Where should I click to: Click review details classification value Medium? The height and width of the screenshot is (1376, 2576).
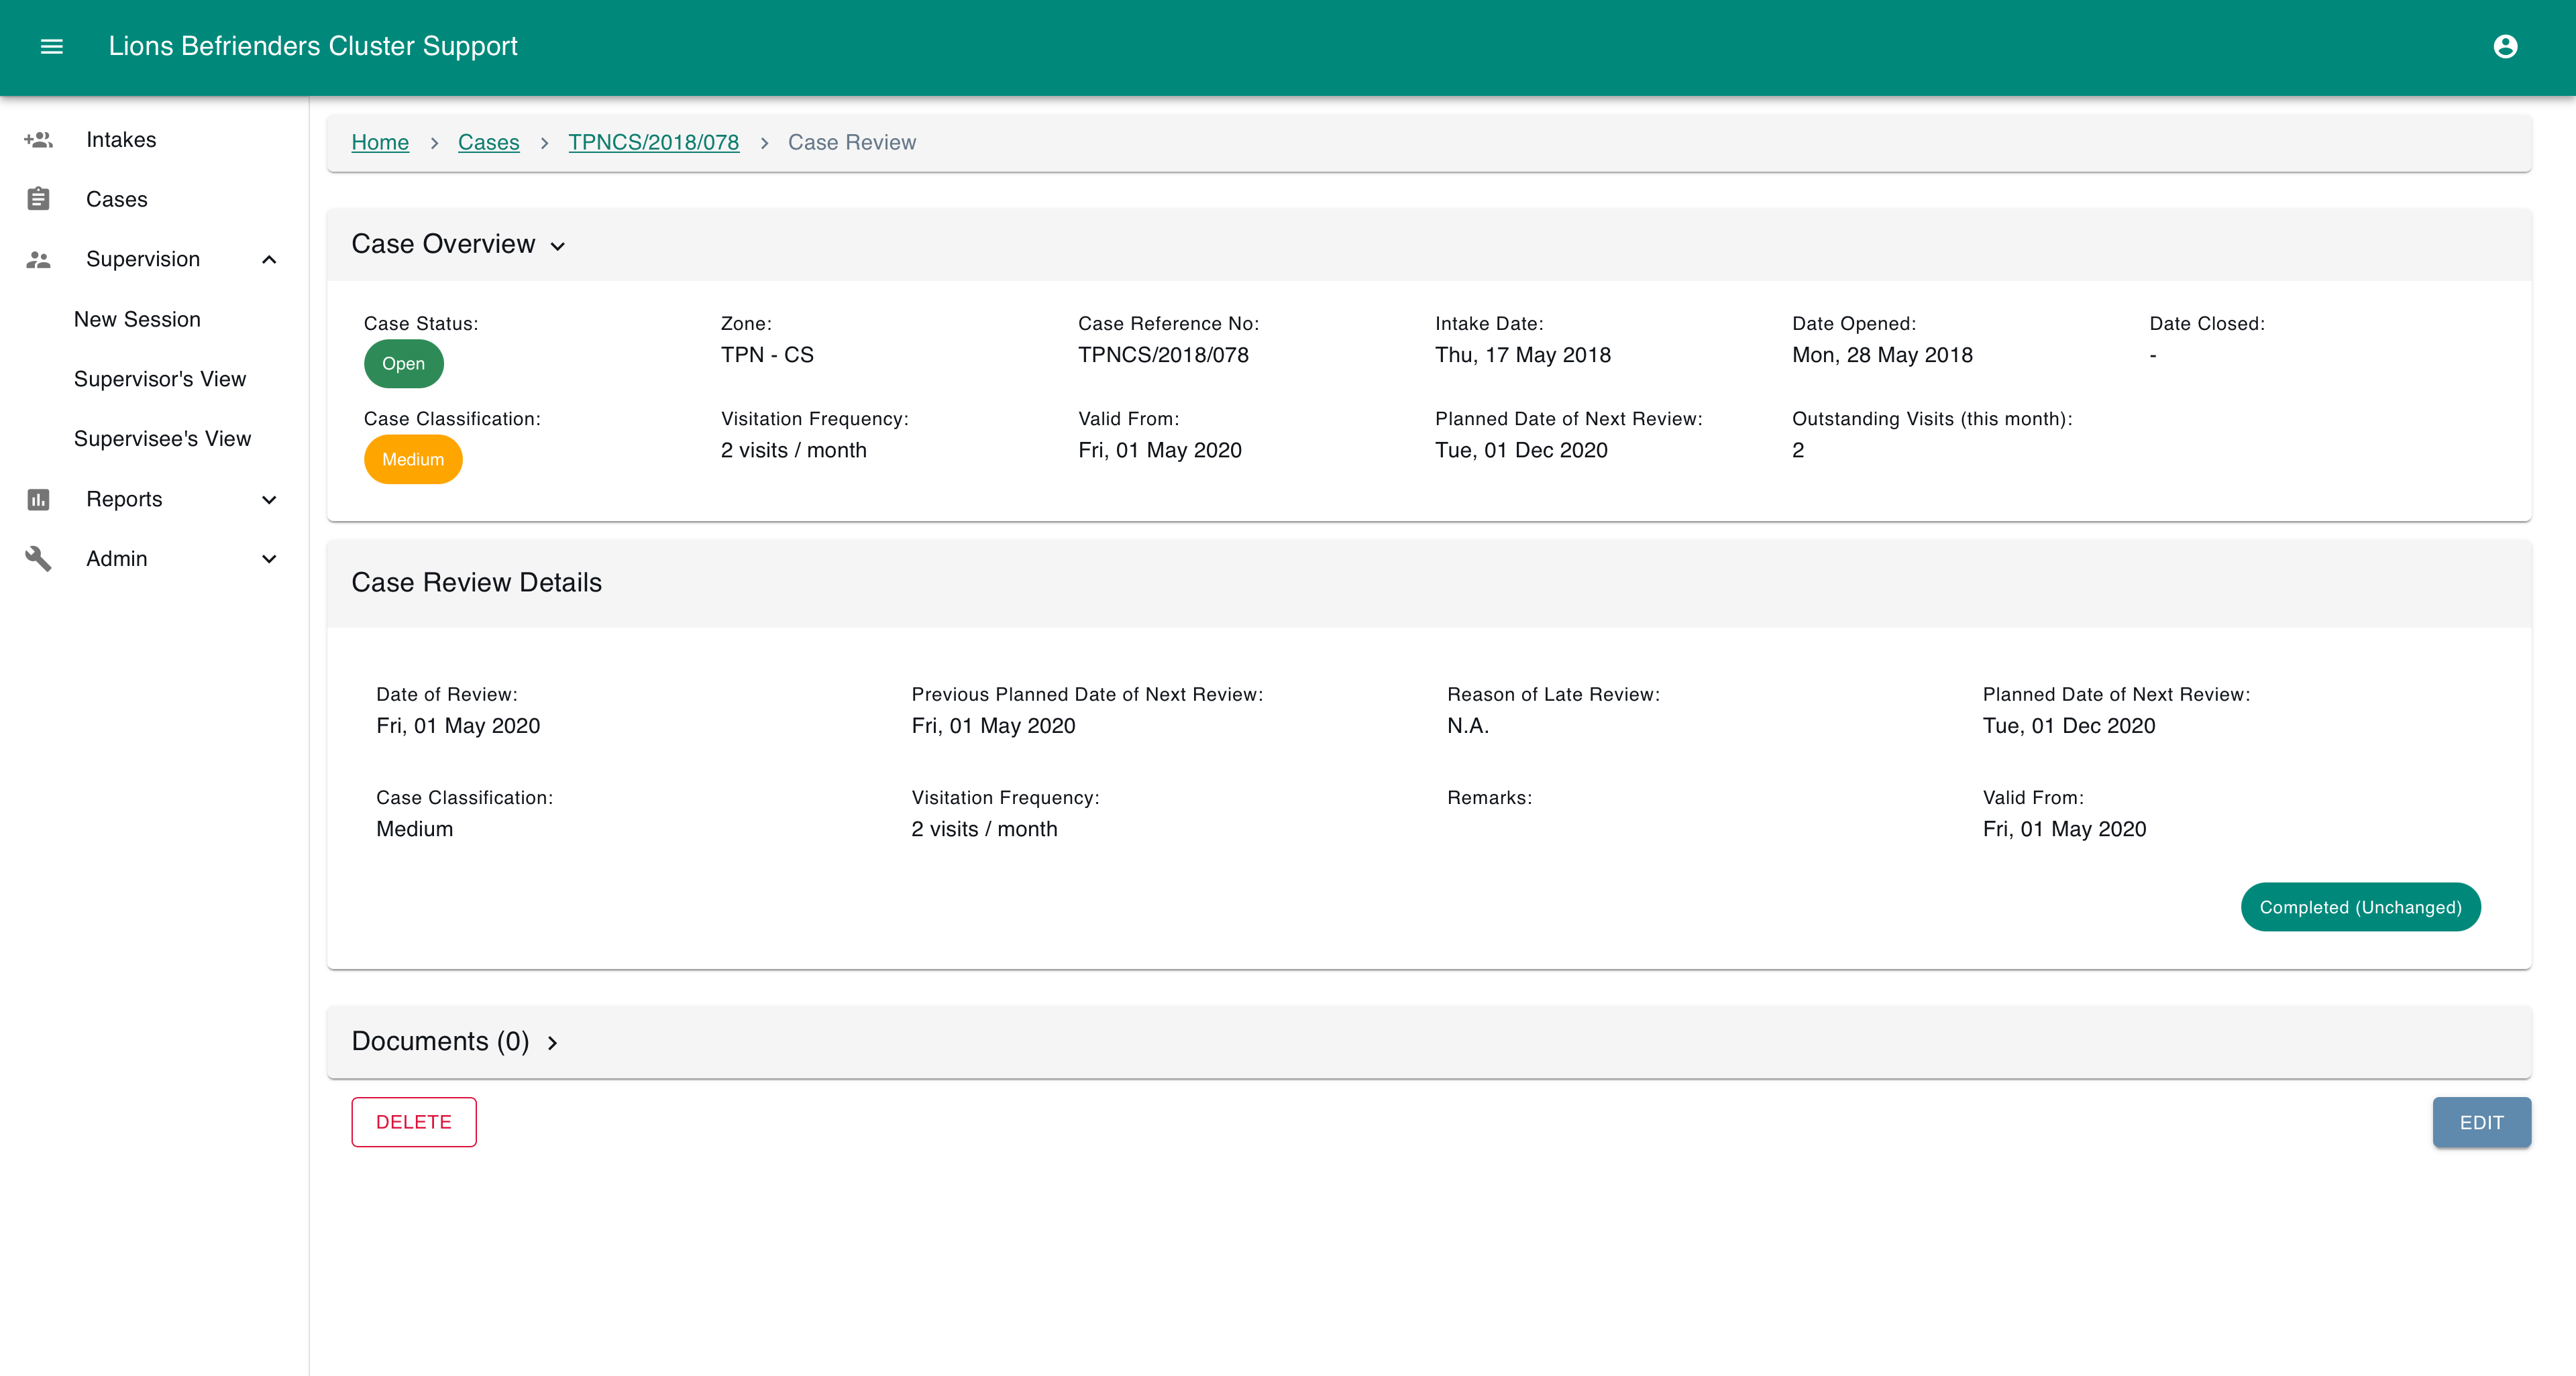point(414,828)
